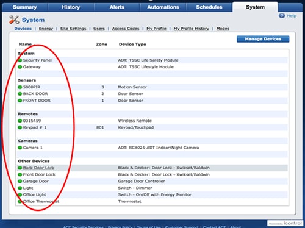Click the green status dot beside Gateway
Viewport: 305px width, 228px height.
[20, 67]
